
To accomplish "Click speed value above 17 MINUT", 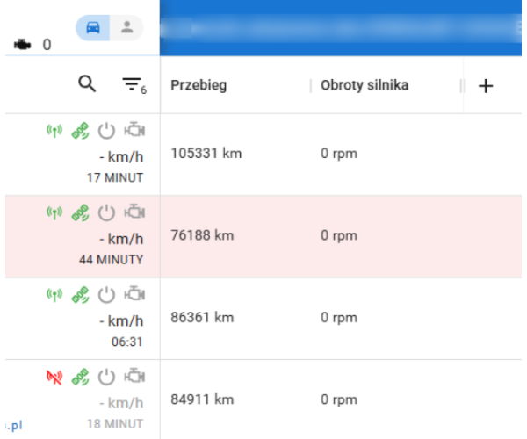I will tap(121, 157).
